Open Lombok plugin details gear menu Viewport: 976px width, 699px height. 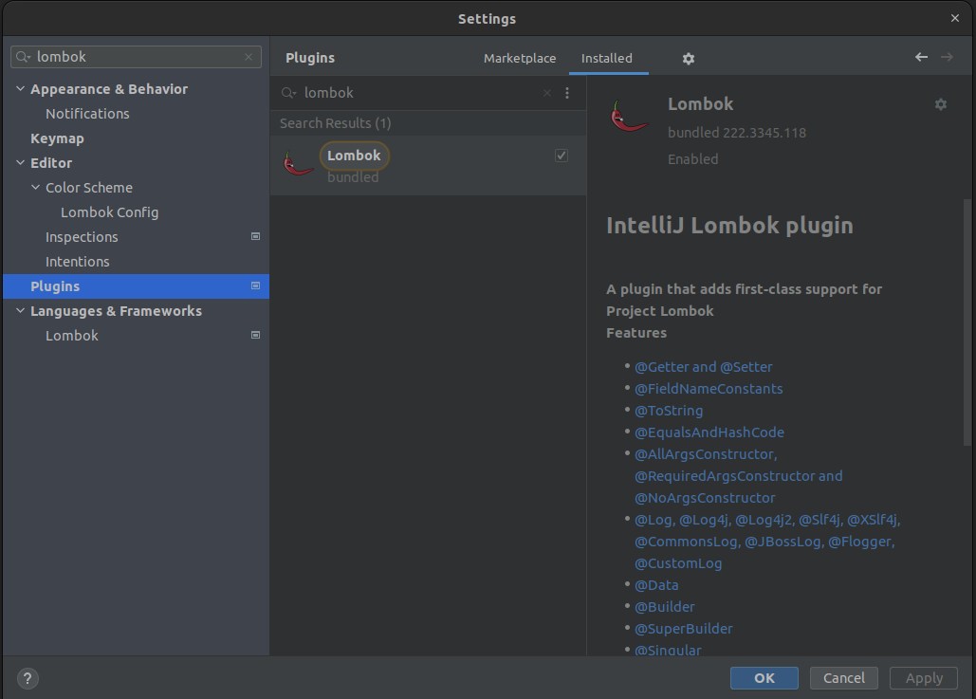[x=941, y=104]
